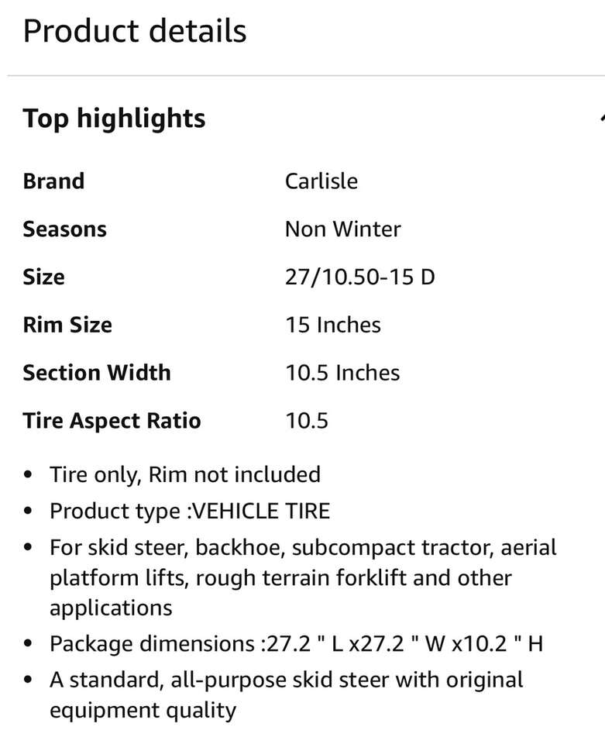The width and height of the screenshot is (605, 744).
Task: Select the 10.5 Inches width value
Action: (342, 373)
